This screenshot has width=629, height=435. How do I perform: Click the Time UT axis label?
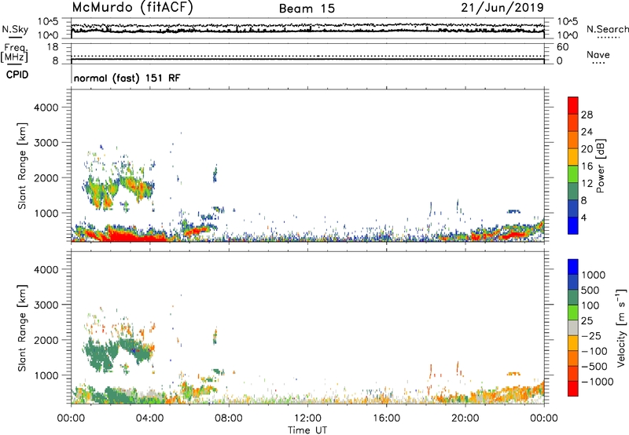307,430
